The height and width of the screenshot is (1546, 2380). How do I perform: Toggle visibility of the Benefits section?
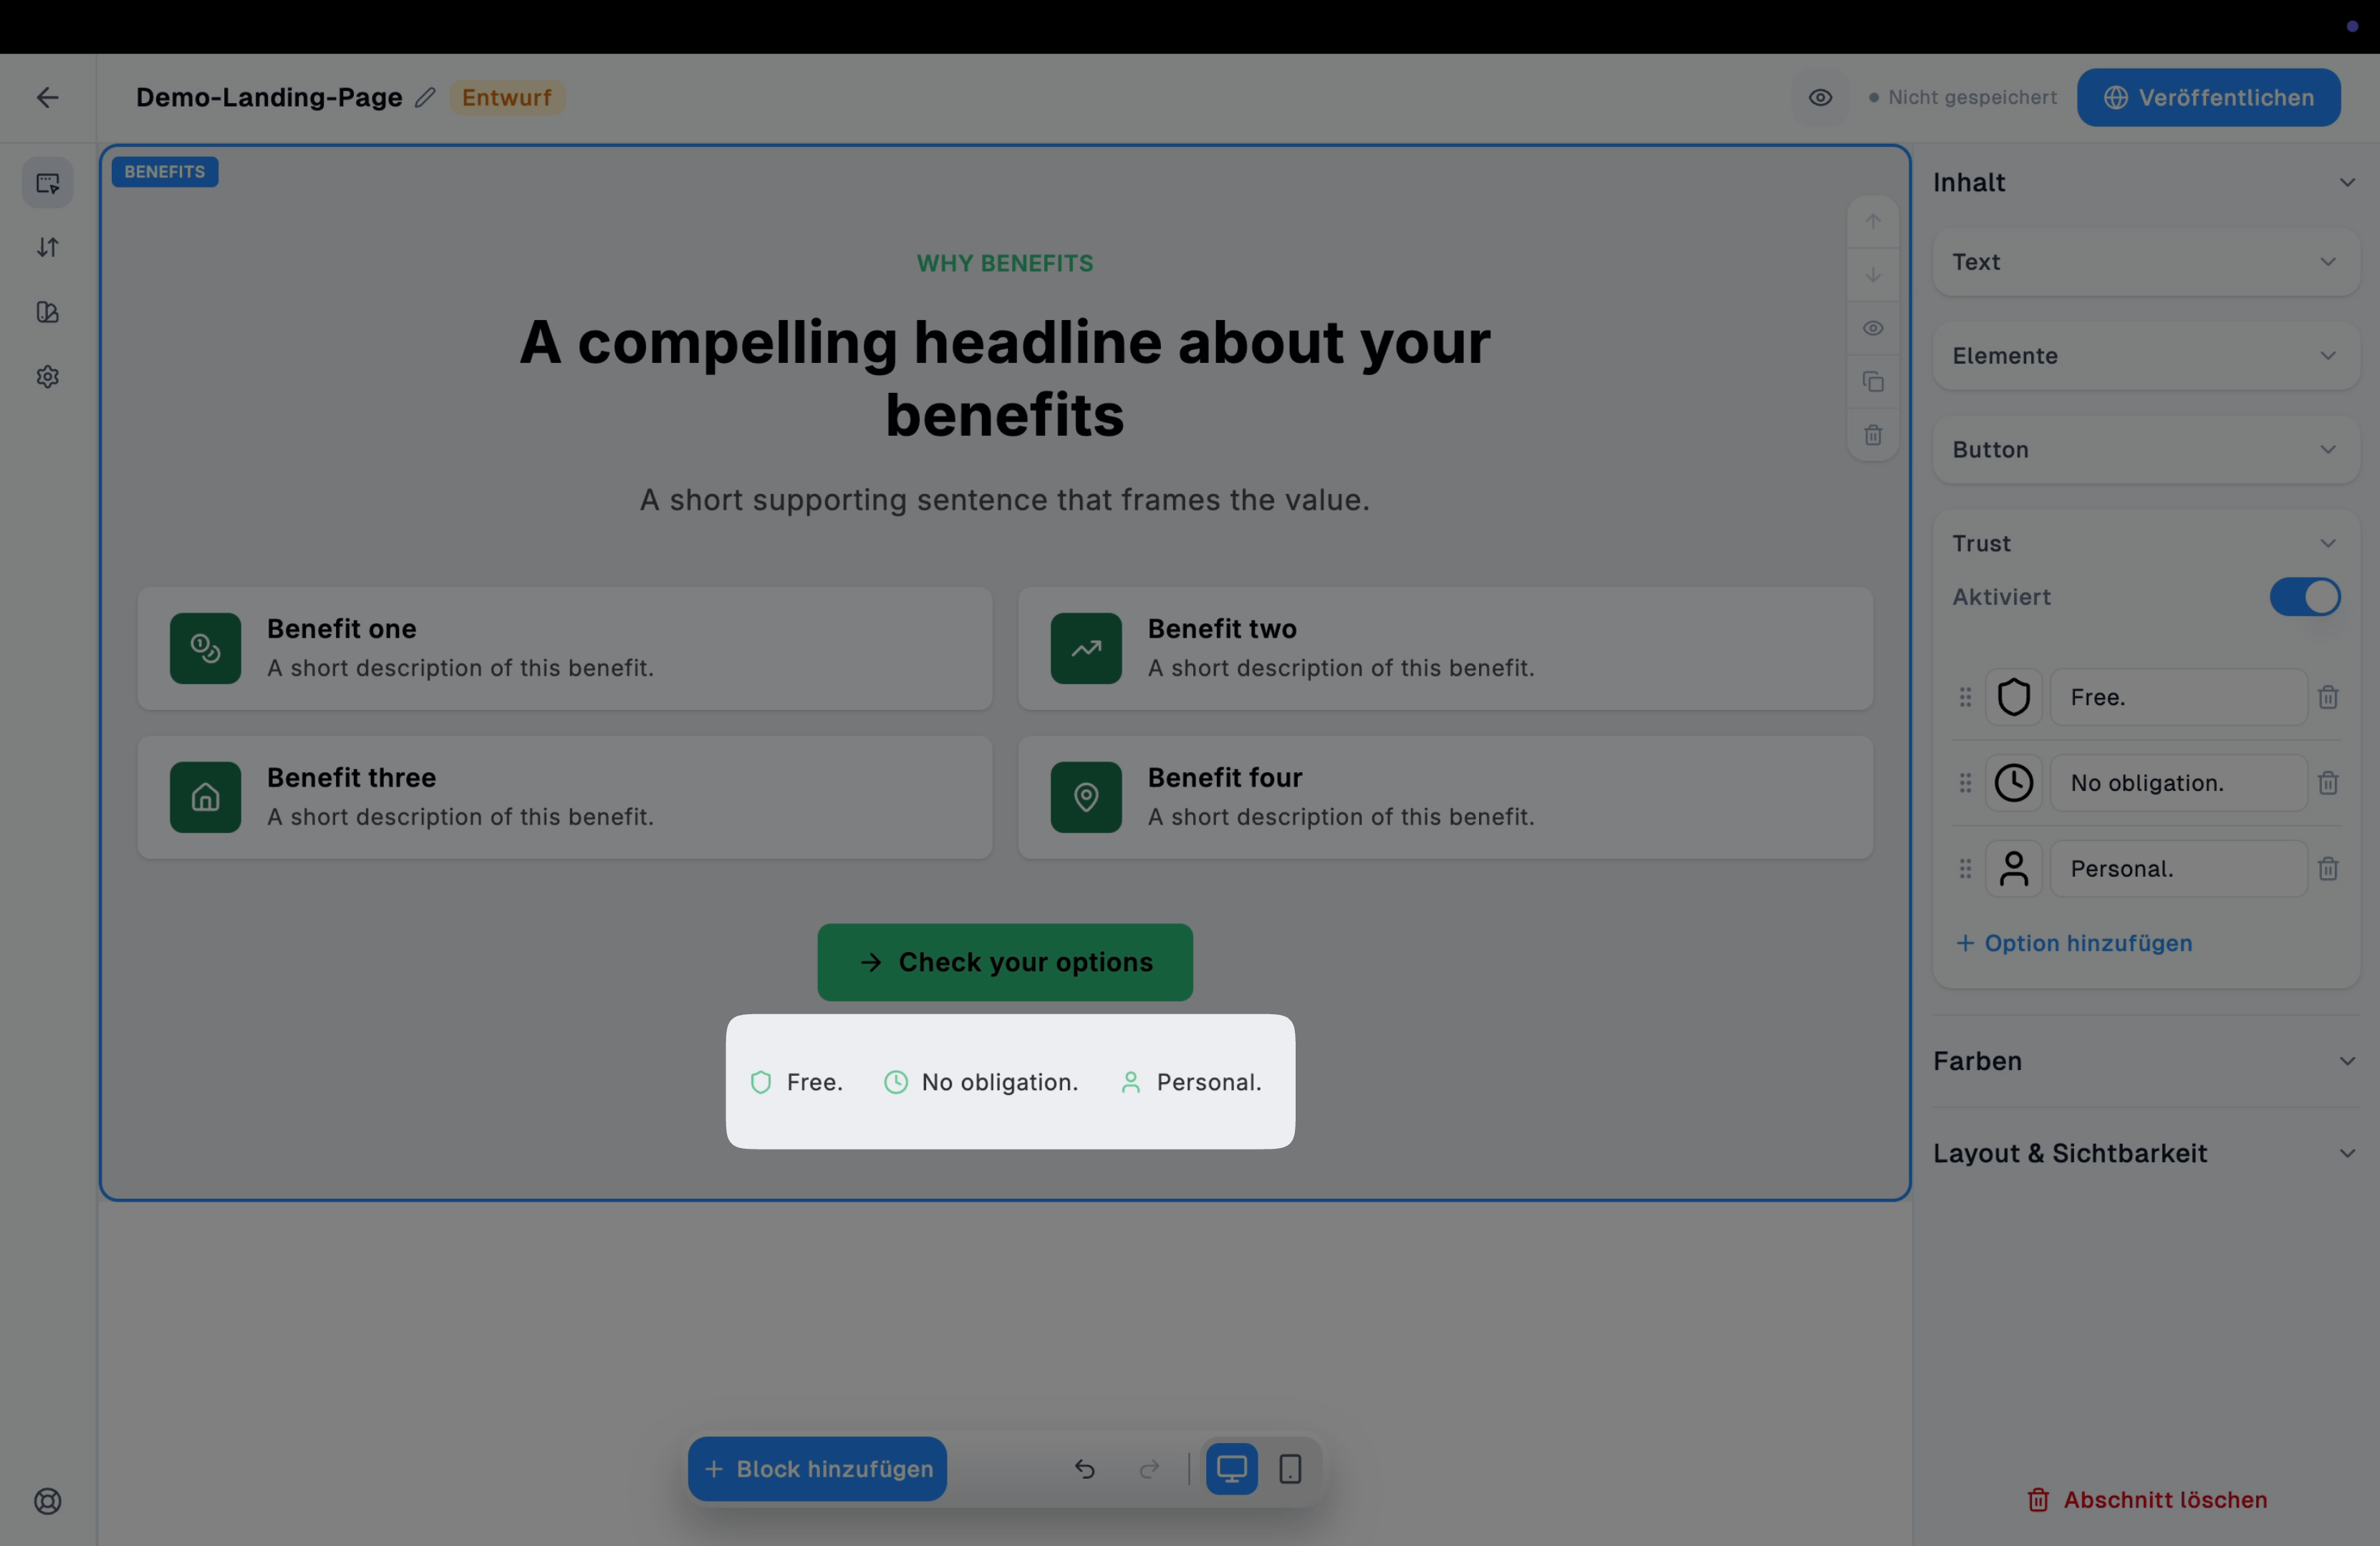click(1873, 328)
